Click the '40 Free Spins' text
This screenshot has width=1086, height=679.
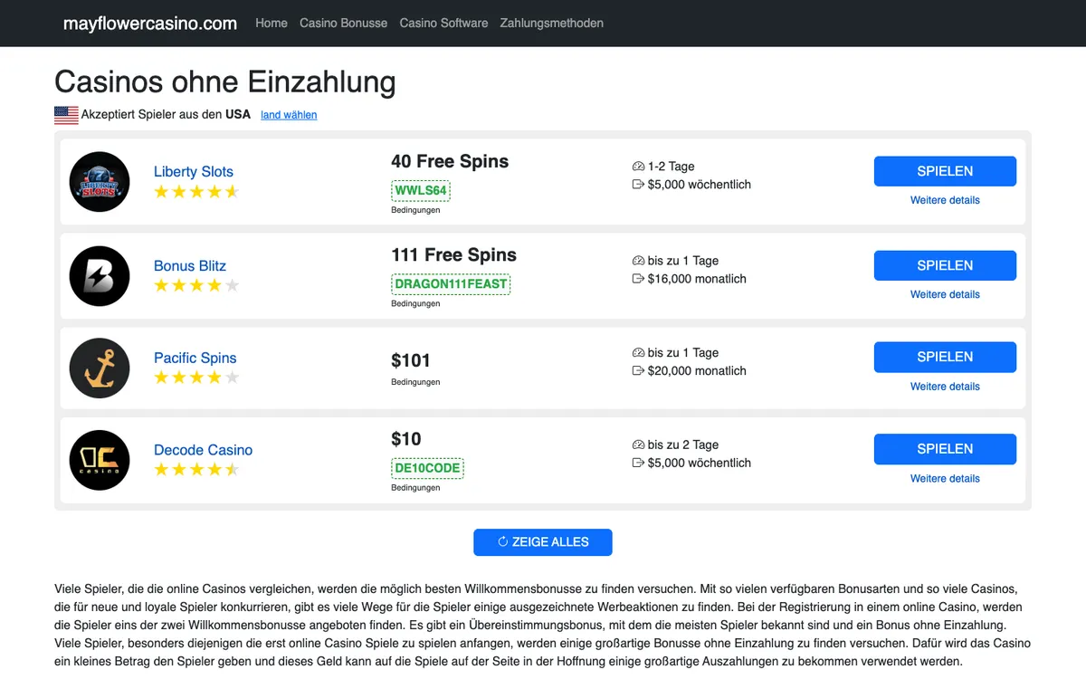coord(450,161)
